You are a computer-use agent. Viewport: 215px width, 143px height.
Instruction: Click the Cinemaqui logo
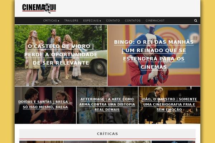39,8
